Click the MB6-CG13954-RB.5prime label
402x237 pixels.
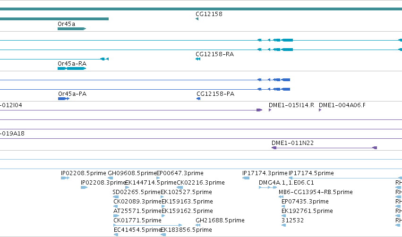[316, 192]
